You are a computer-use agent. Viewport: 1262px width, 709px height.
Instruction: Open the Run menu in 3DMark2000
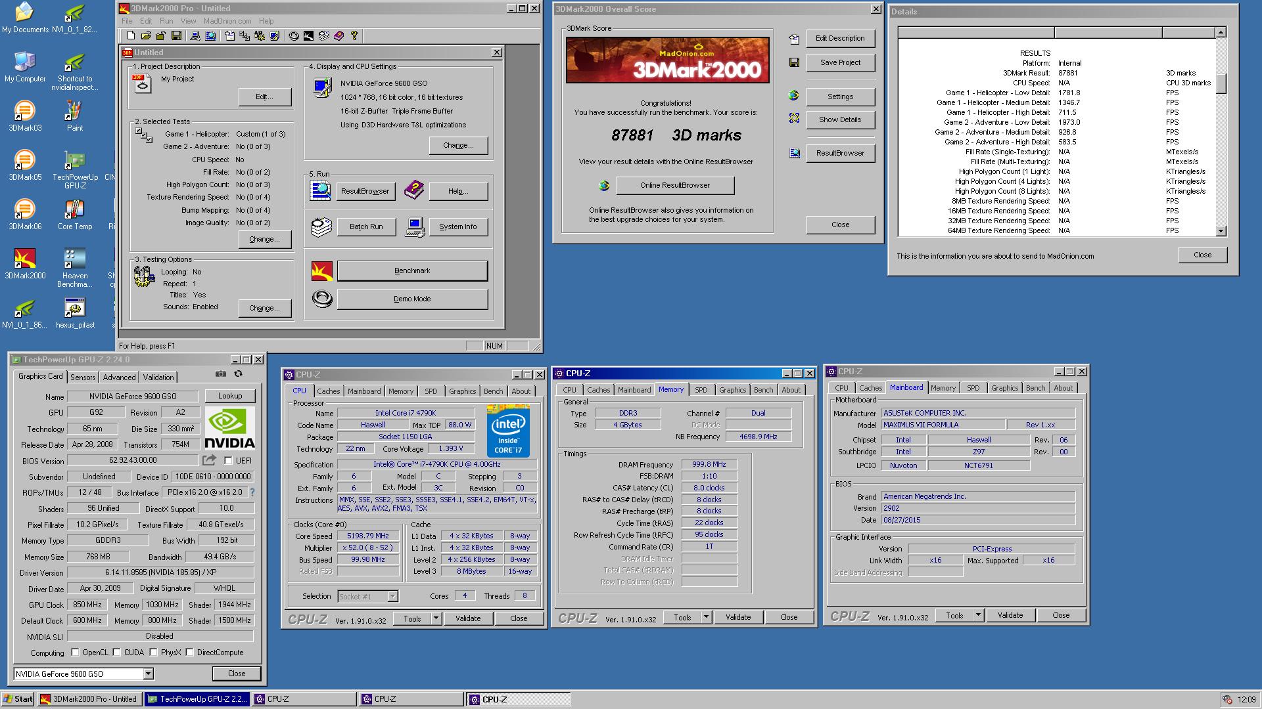point(166,21)
